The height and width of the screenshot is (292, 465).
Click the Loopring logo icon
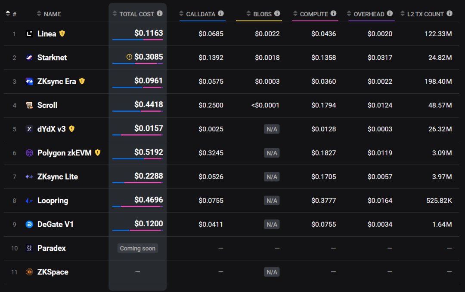[x=29, y=201]
